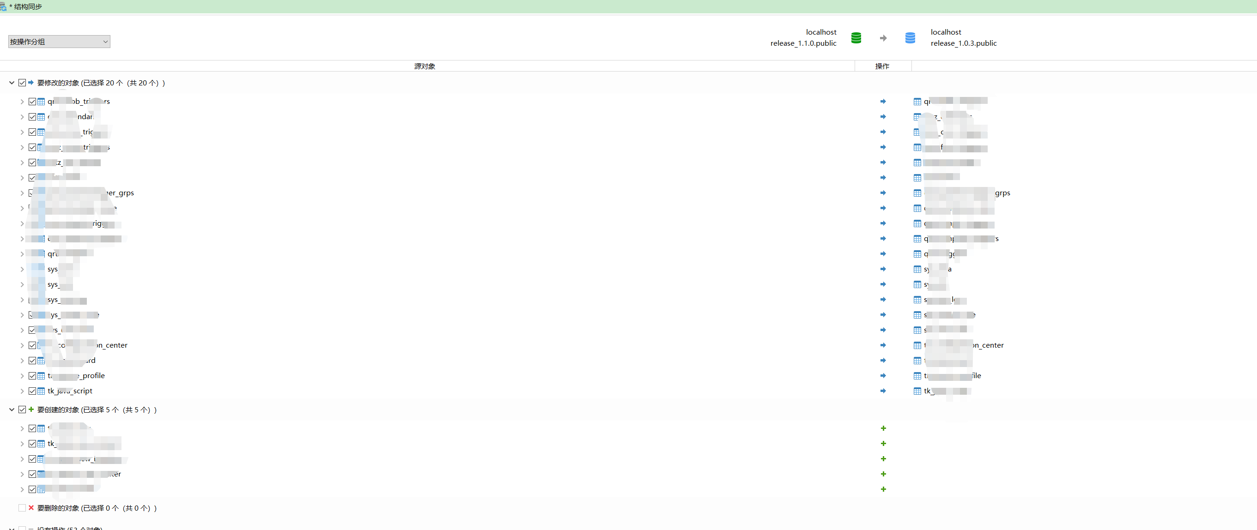Uncheck the checkbox of row ending _profile
Viewport: 1257px width, 530px height.
pyautogui.click(x=32, y=376)
